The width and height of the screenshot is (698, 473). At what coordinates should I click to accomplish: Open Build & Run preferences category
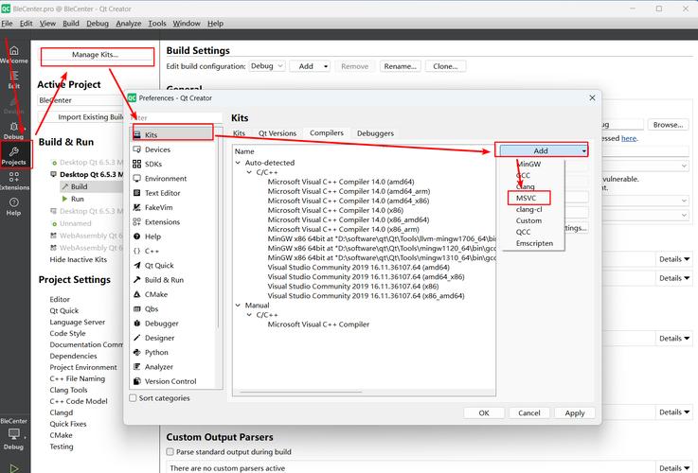pyautogui.click(x=172, y=280)
